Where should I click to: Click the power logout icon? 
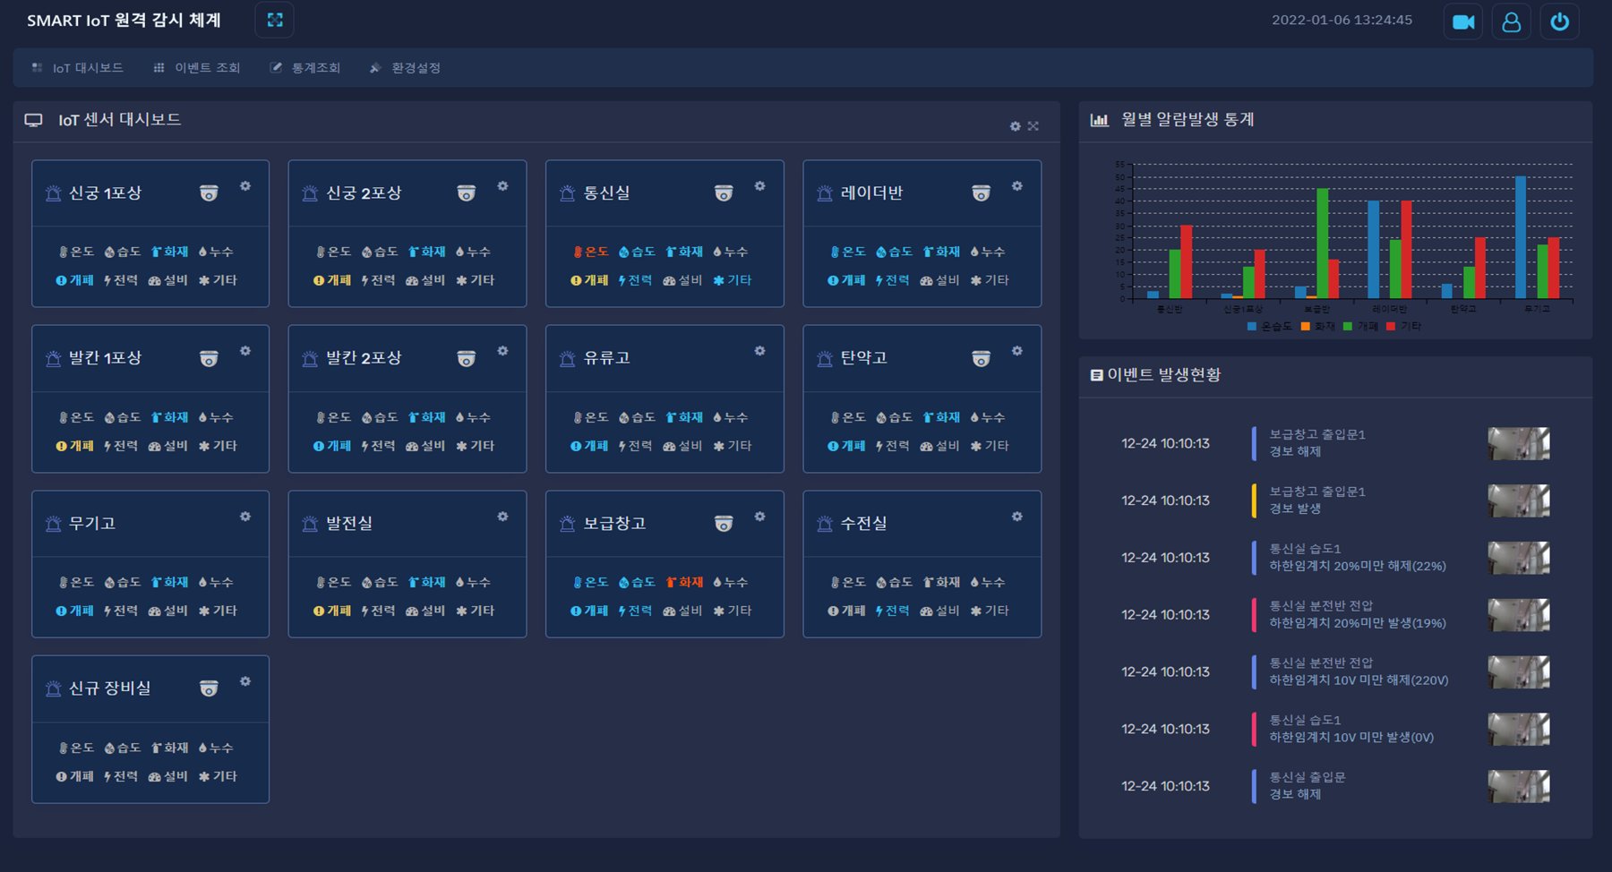tap(1559, 21)
